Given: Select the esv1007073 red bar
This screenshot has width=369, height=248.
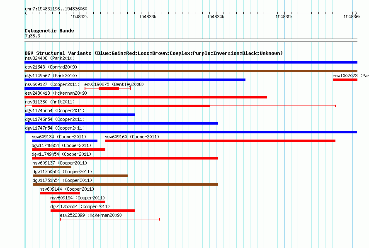Looking at the screenshot, I should click(x=345, y=80).
